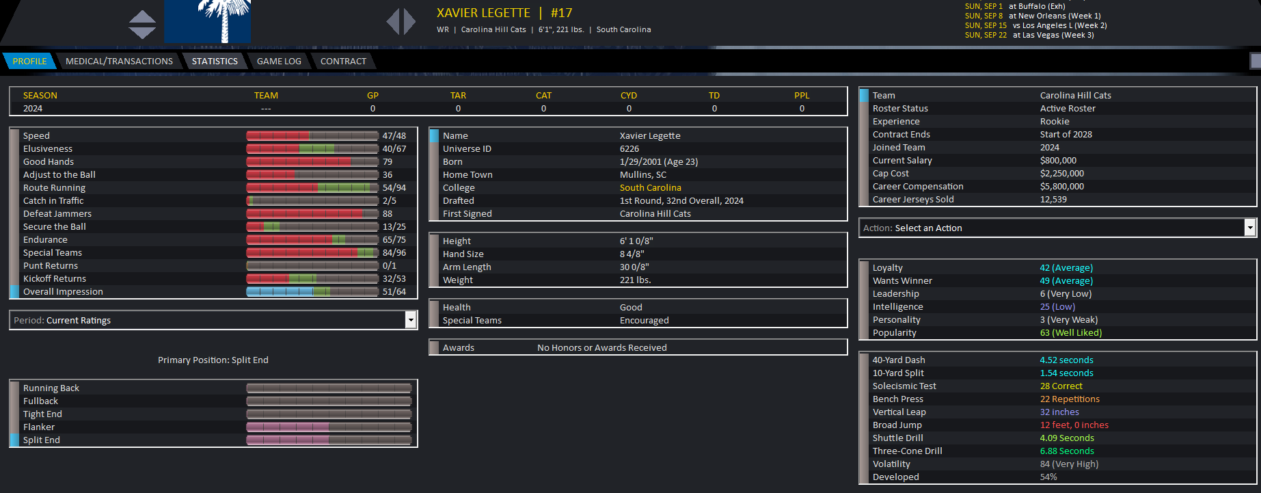This screenshot has height=493, width=1261.
Task: Click the birth date 1/29/2001 (Age 23)
Action: tap(659, 161)
